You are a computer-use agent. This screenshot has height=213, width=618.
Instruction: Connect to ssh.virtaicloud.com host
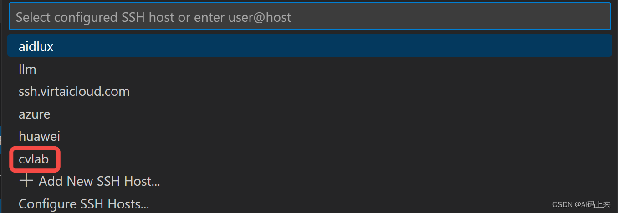74,91
